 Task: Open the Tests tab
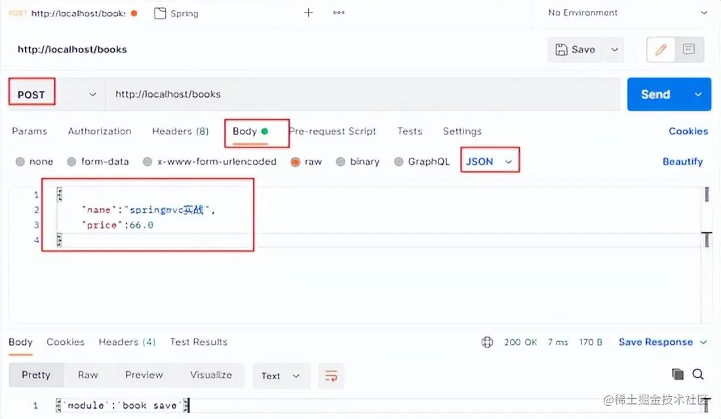(410, 132)
